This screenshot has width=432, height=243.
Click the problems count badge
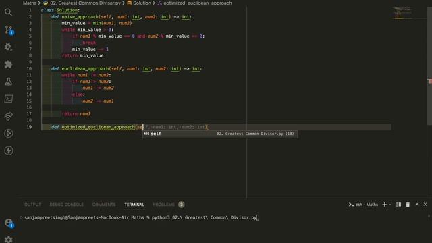point(182,205)
